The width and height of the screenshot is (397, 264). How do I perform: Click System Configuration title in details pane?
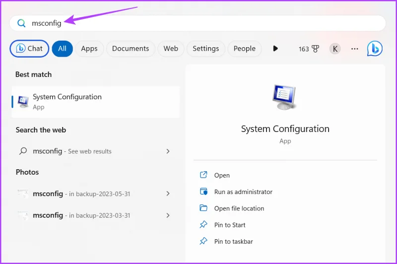coord(285,129)
